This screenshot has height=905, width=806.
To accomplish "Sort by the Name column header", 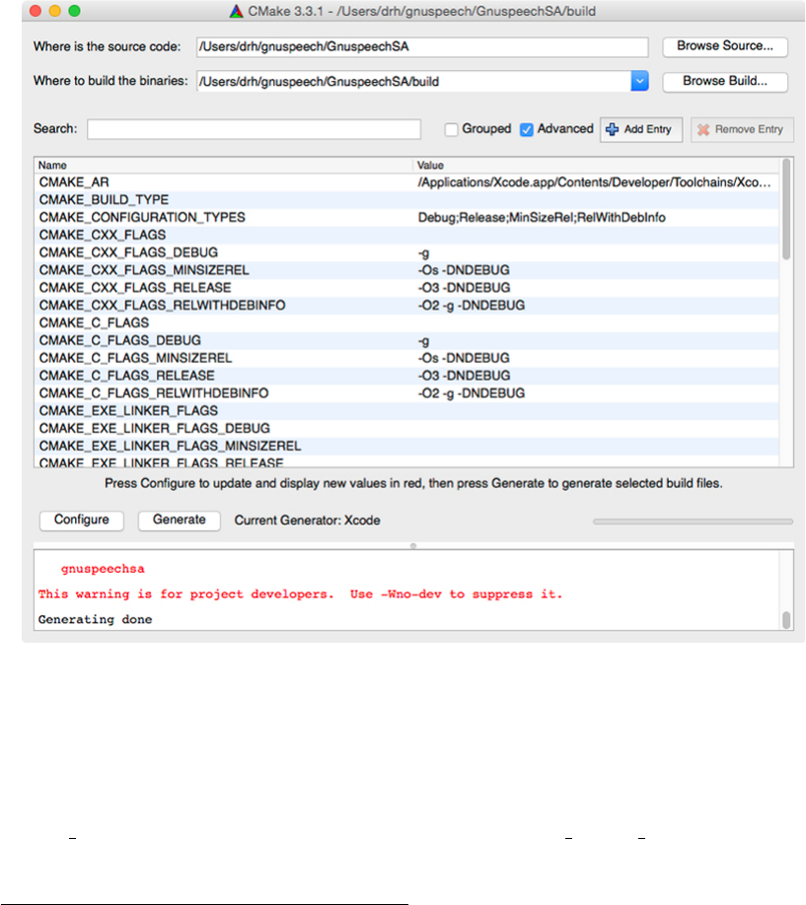I will [x=223, y=165].
